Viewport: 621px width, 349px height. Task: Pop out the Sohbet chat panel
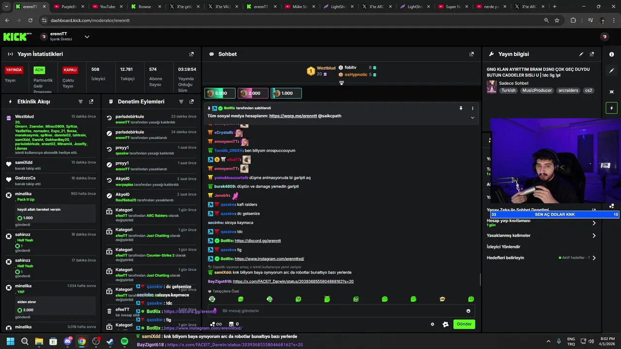tap(472, 54)
